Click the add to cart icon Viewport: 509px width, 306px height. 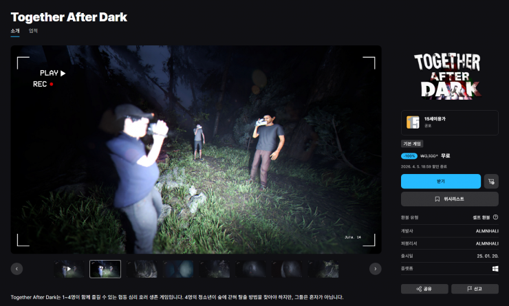(x=491, y=182)
